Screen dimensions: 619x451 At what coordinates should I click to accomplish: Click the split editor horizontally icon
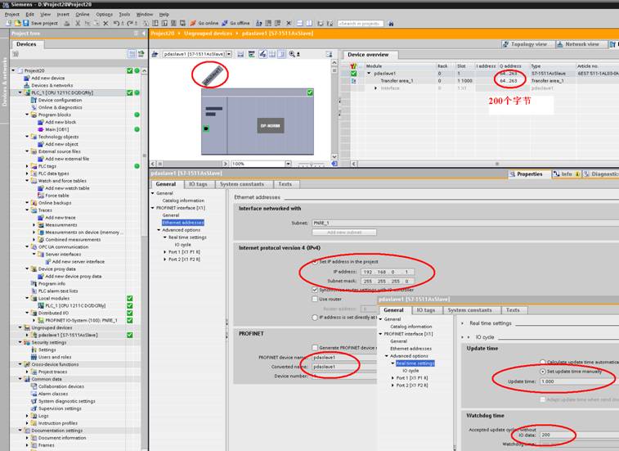point(299,23)
